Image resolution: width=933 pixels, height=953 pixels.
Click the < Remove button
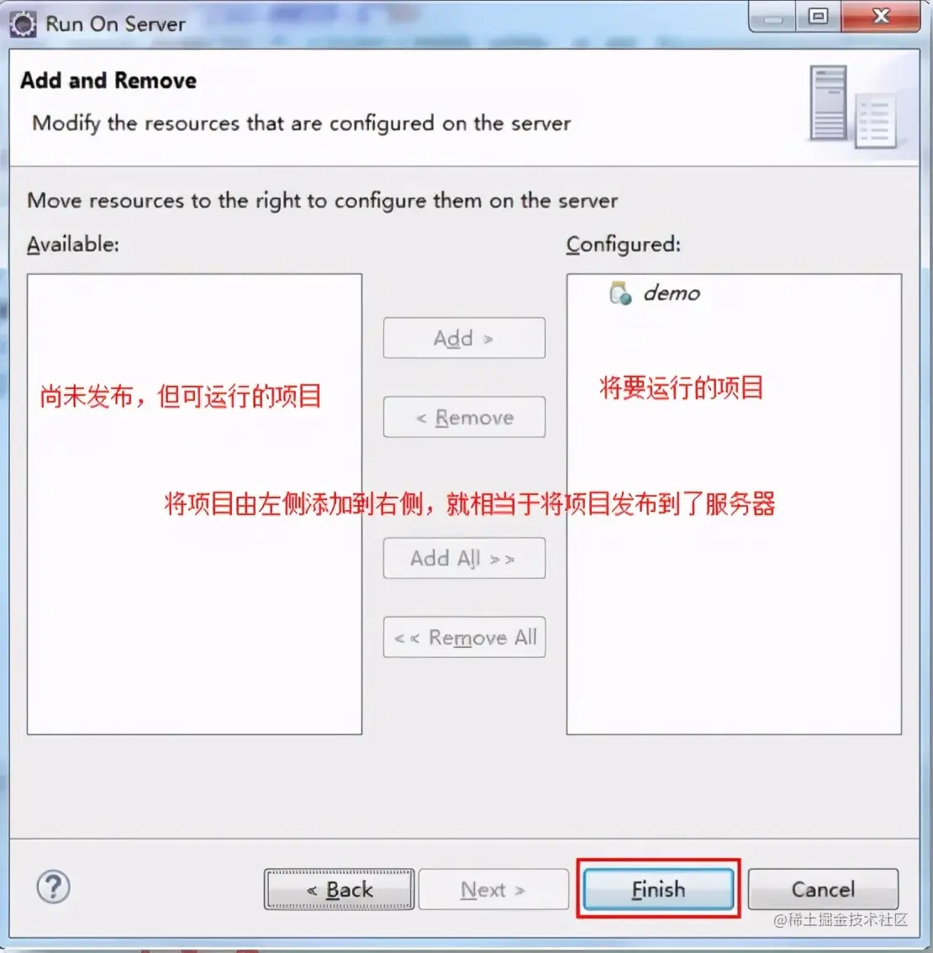(x=464, y=417)
